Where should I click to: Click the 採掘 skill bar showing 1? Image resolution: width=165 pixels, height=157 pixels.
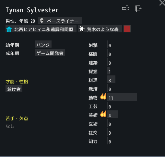[x=109, y=71]
